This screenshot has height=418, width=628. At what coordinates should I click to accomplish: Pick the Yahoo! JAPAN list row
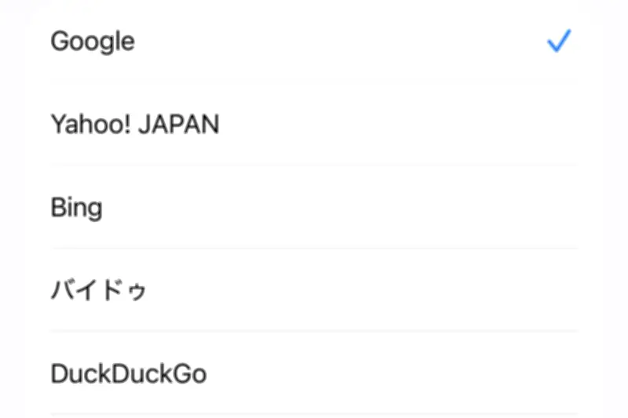pos(314,124)
